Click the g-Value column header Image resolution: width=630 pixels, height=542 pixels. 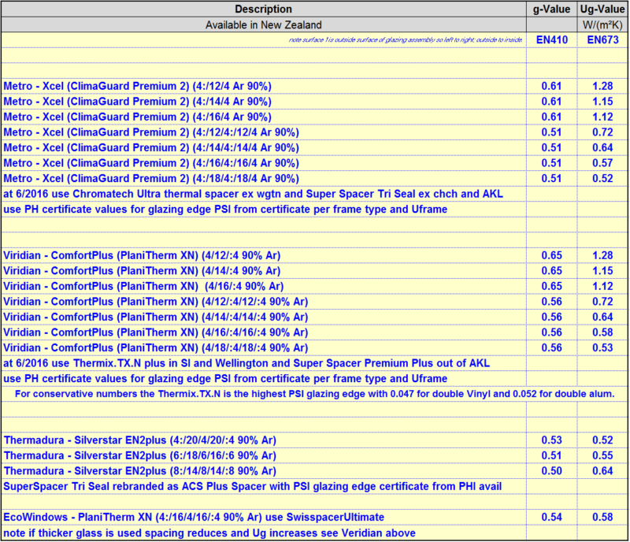[550, 9]
